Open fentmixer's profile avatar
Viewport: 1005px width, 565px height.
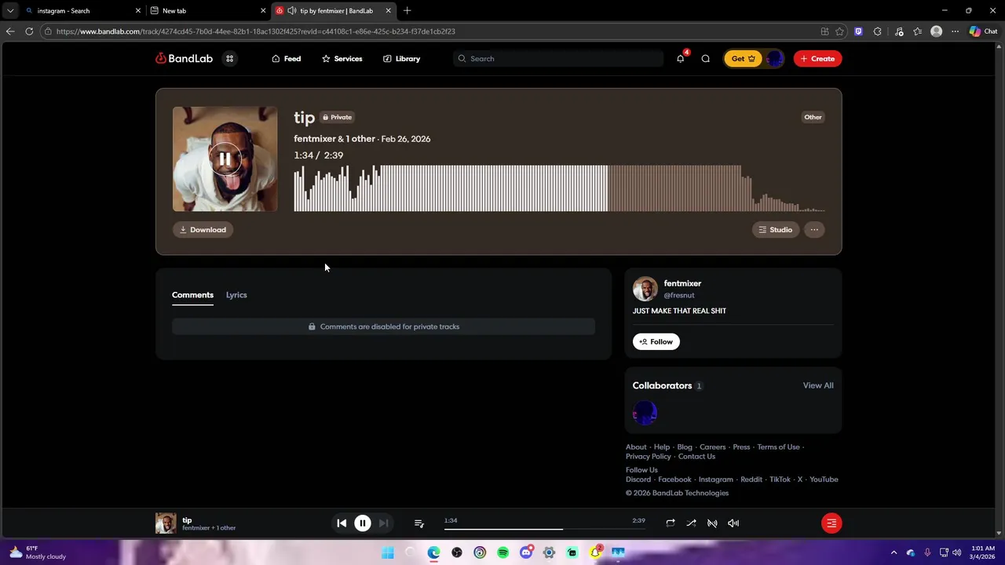point(645,289)
